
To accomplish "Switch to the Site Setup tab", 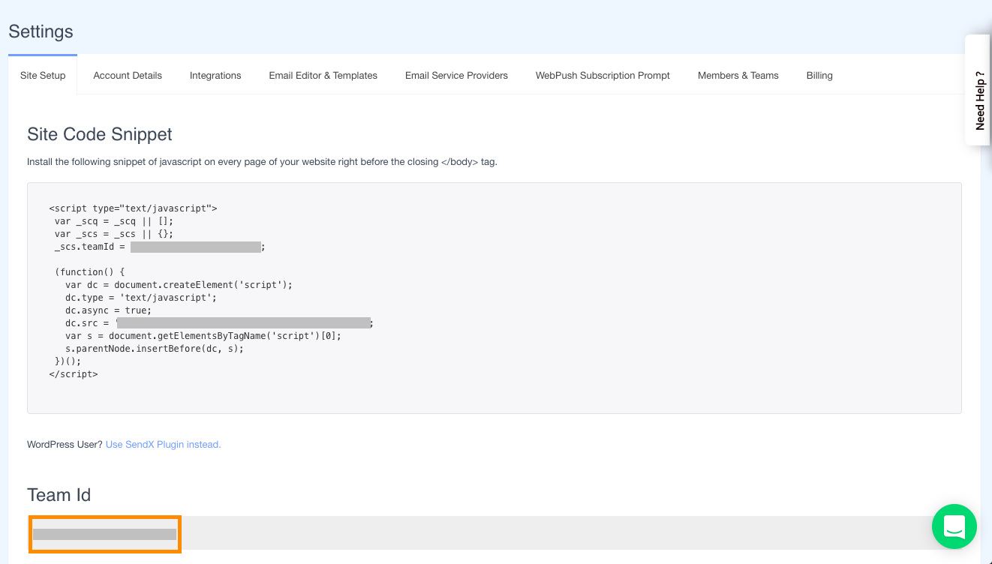I will point(43,75).
